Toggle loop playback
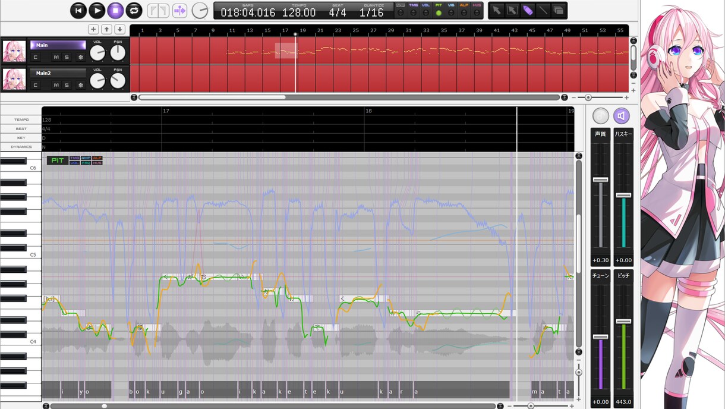 coord(134,10)
